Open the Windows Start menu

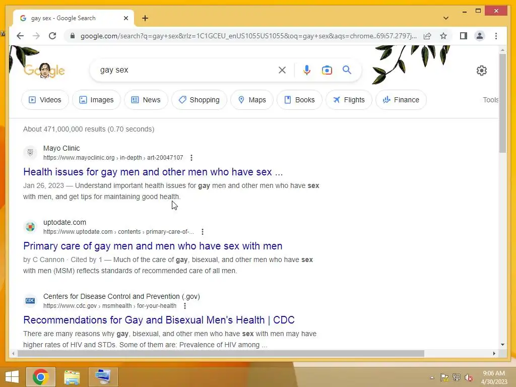tap(12, 377)
